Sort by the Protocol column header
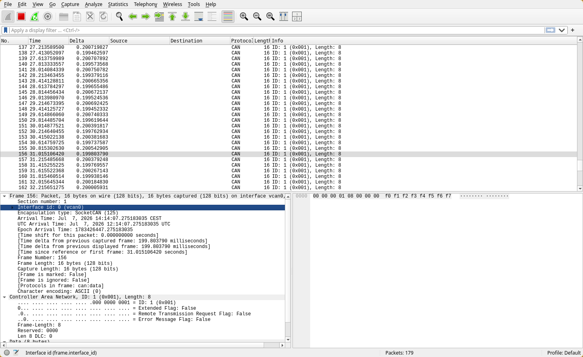Viewport: 583px width, 357px height. pos(242,40)
